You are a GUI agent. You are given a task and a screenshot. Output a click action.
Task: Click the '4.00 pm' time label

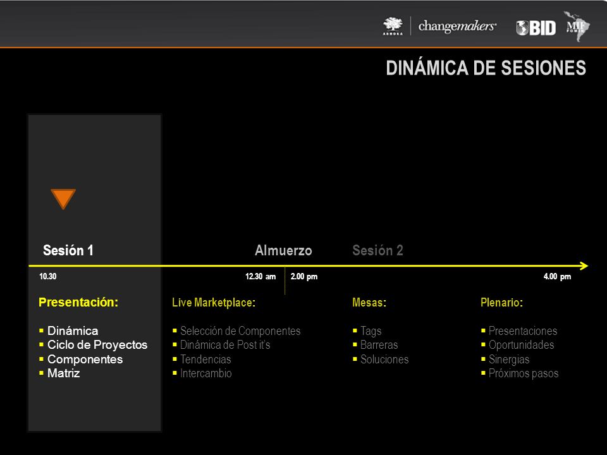click(x=557, y=276)
